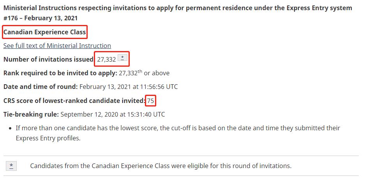365x179 pixels.
Task: Click the Tie-breaking rule label
Action: point(31,114)
